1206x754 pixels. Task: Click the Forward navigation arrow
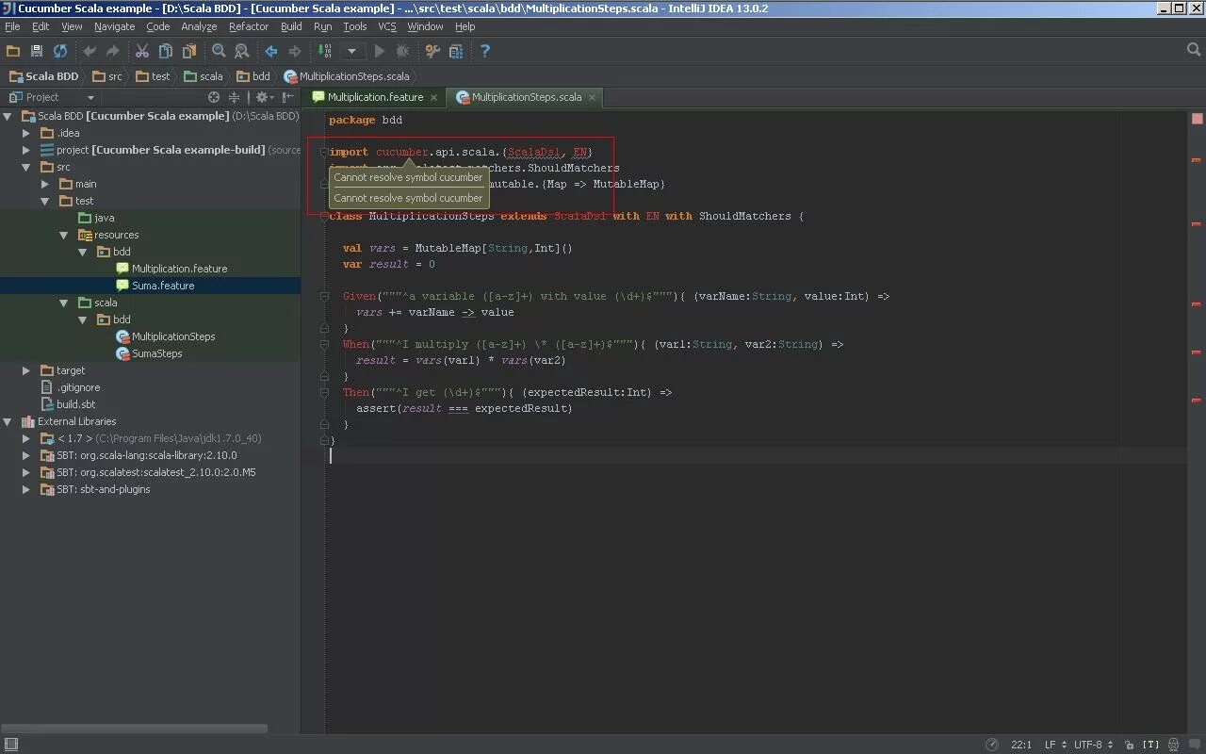(x=295, y=51)
